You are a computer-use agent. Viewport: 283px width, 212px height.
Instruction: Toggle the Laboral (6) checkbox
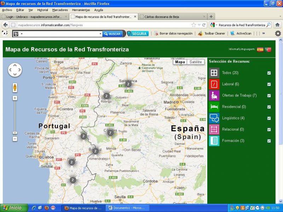[269, 84]
